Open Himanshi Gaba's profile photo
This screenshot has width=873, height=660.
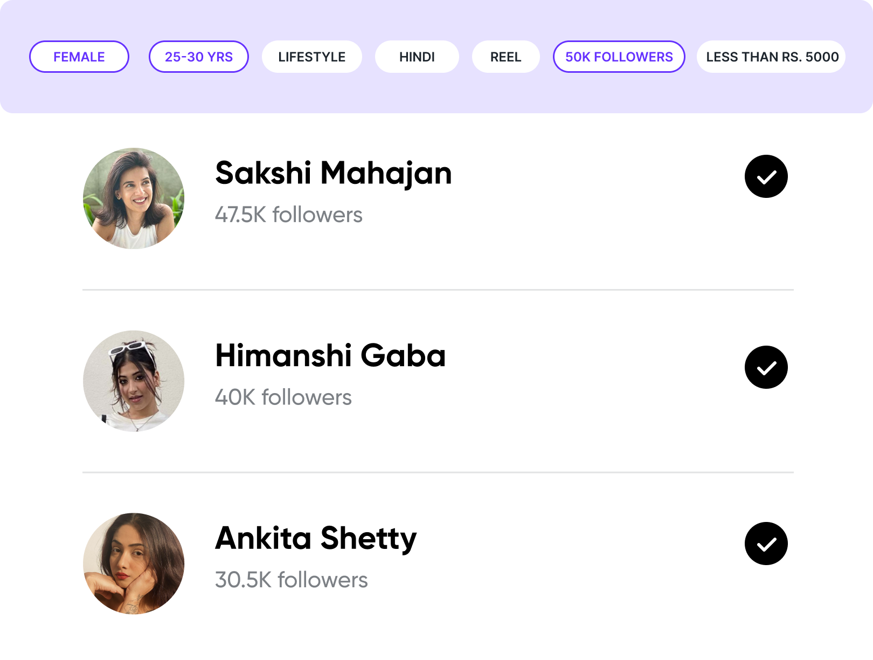coord(134,381)
